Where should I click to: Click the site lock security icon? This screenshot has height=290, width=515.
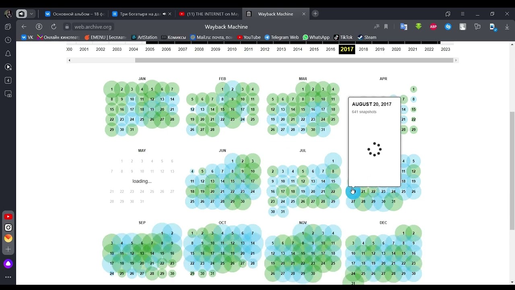67,27
